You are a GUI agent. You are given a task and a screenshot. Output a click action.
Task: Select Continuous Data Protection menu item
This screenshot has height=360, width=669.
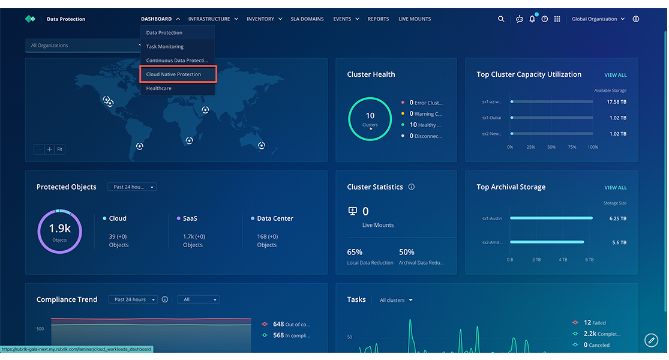coord(177,60)
